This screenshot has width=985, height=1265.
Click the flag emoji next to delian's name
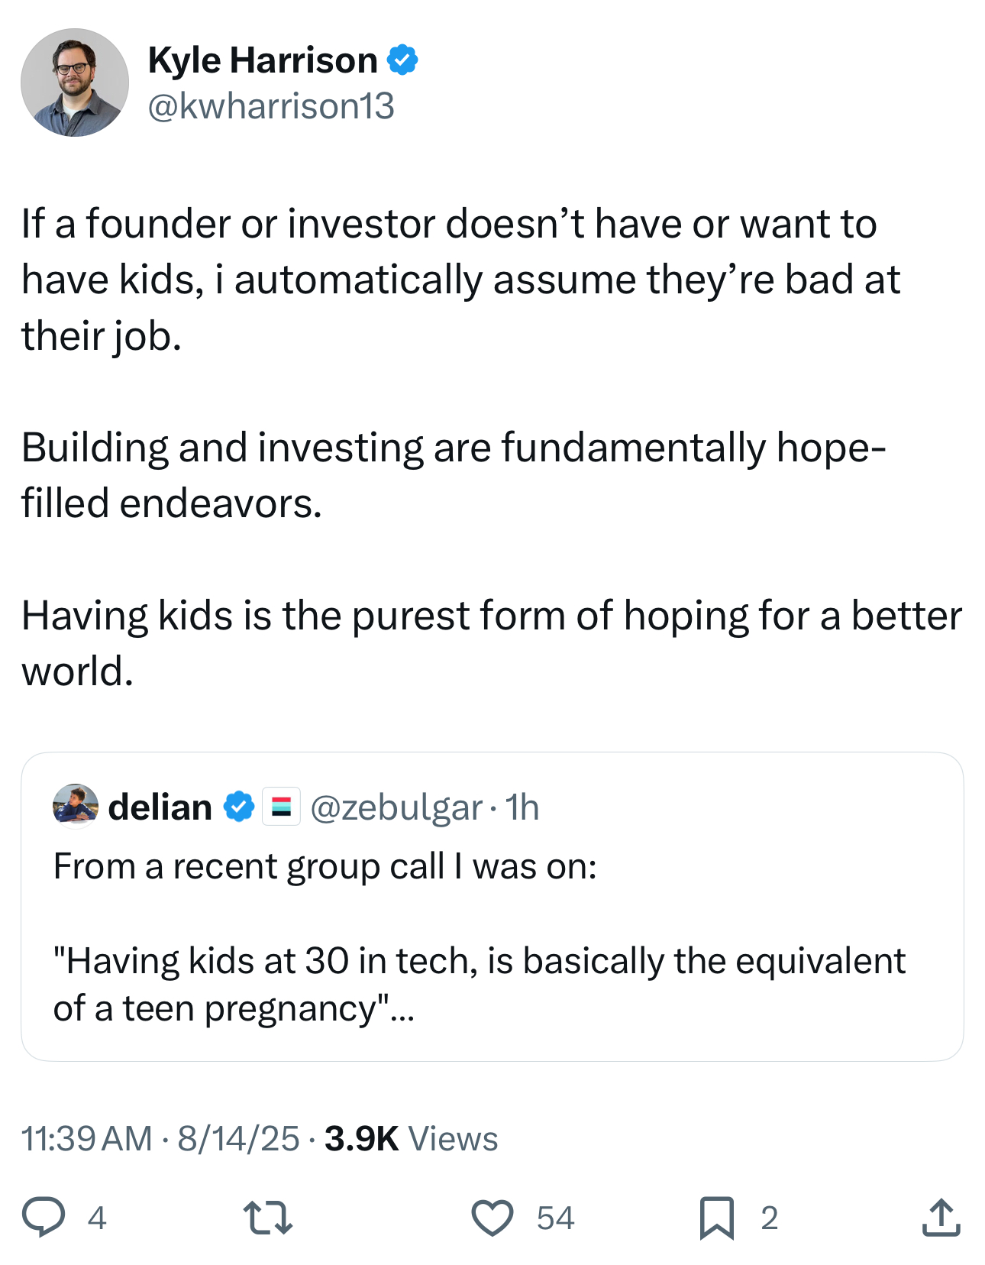click(x=281, y=807)
